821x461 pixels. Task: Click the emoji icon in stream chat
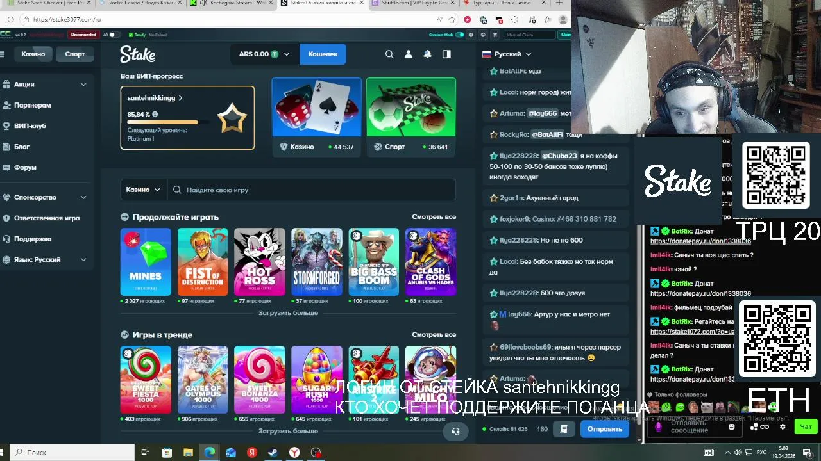tap(731, 426)
